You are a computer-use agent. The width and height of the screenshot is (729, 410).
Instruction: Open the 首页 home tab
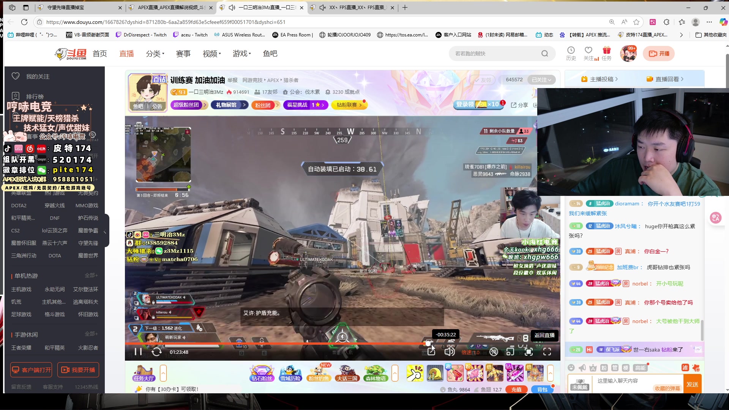tap(100, 54)
